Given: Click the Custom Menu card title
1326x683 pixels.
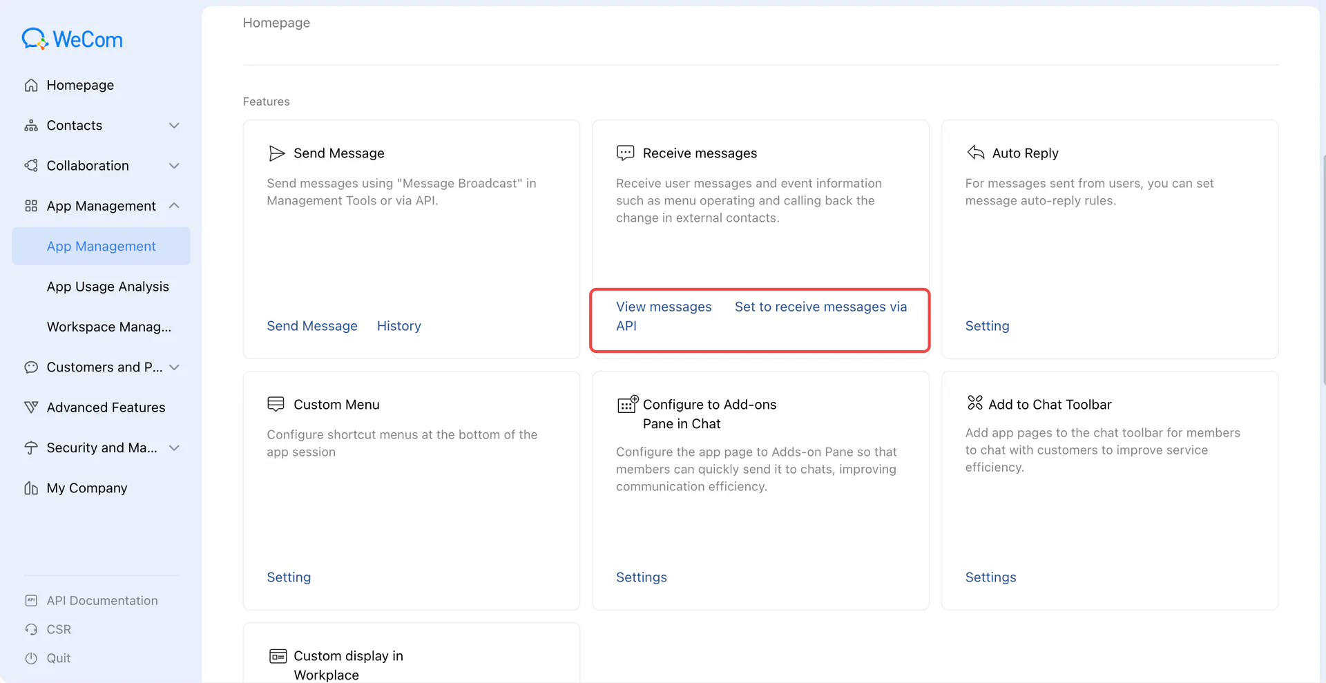Looking at the screenshot, I should coord(336,405).
